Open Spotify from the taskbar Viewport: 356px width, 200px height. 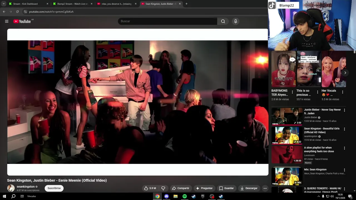185,196
